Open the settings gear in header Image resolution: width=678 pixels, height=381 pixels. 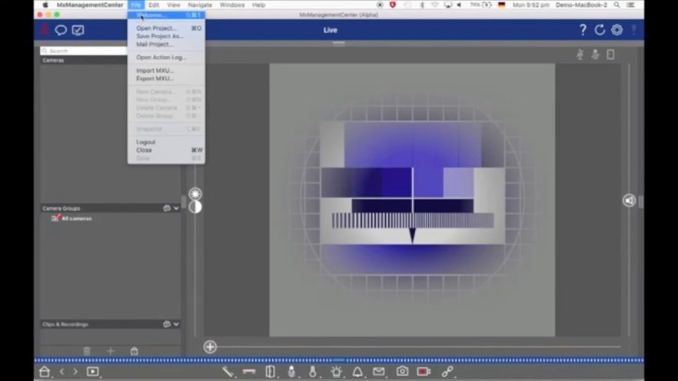point(617,30)
